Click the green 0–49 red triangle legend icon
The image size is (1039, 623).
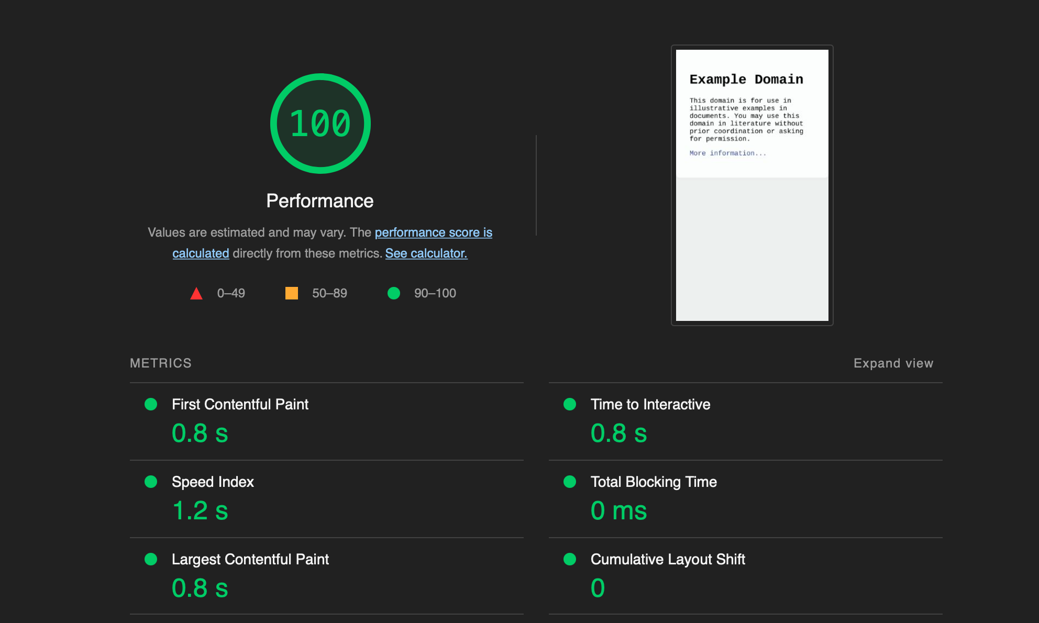(x=196, y=293)
